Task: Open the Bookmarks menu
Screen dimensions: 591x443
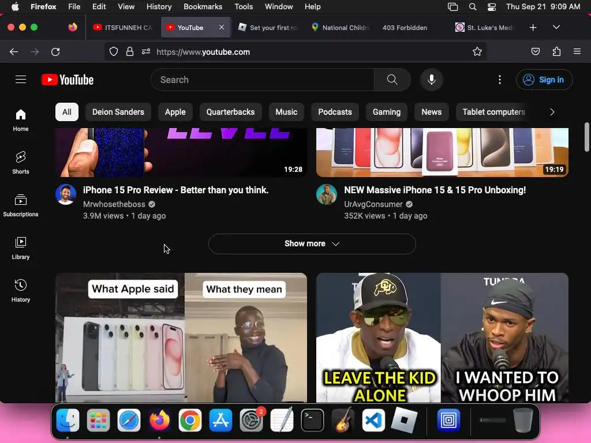Action: click(x=203, y=7)
